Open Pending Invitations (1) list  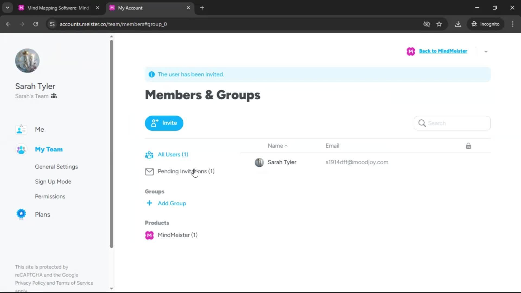(186, 171)
